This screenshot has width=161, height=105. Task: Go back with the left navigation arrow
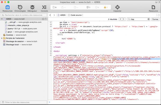[x=50, y=15]
